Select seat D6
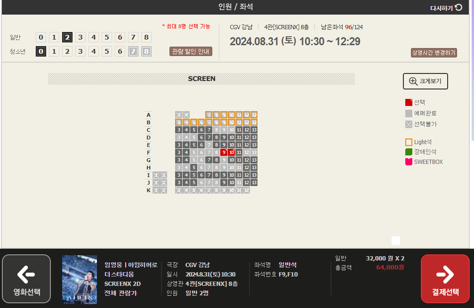The image size is (474, 308). click(201, 138)
